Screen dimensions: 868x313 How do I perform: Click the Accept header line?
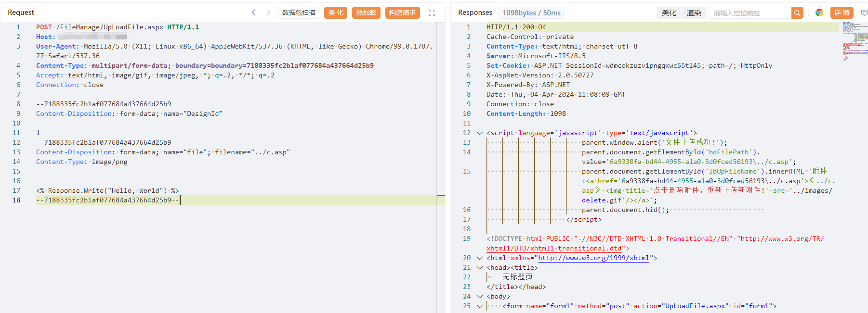point(155,75)
